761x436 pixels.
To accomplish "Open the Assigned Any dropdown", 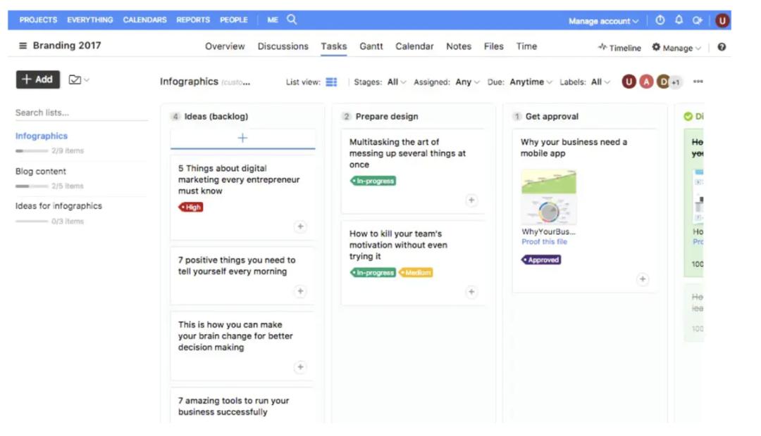I will (467, 82).
